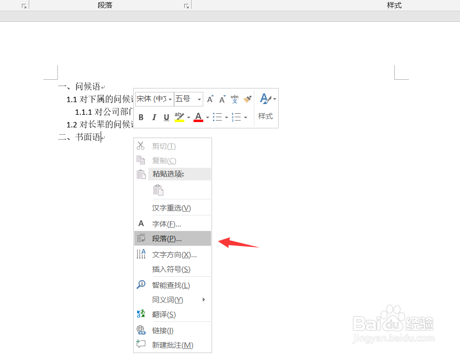Screen dimensions: 460x354
Task: Expand the 同义词(Y) submenu
Action: (168, 300)
